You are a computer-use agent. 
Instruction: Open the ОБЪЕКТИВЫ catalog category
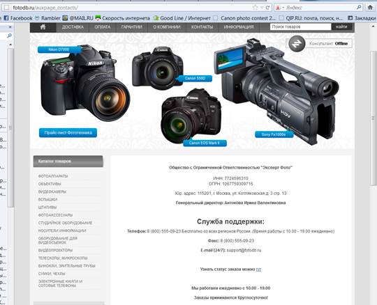50,184
